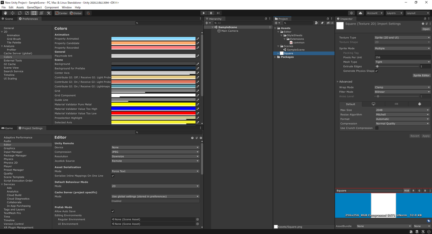Image resolution: width=432 pixels, height=234 pixels.
Task: Toggle Global handle rotation button
Action: click(76, 13)
